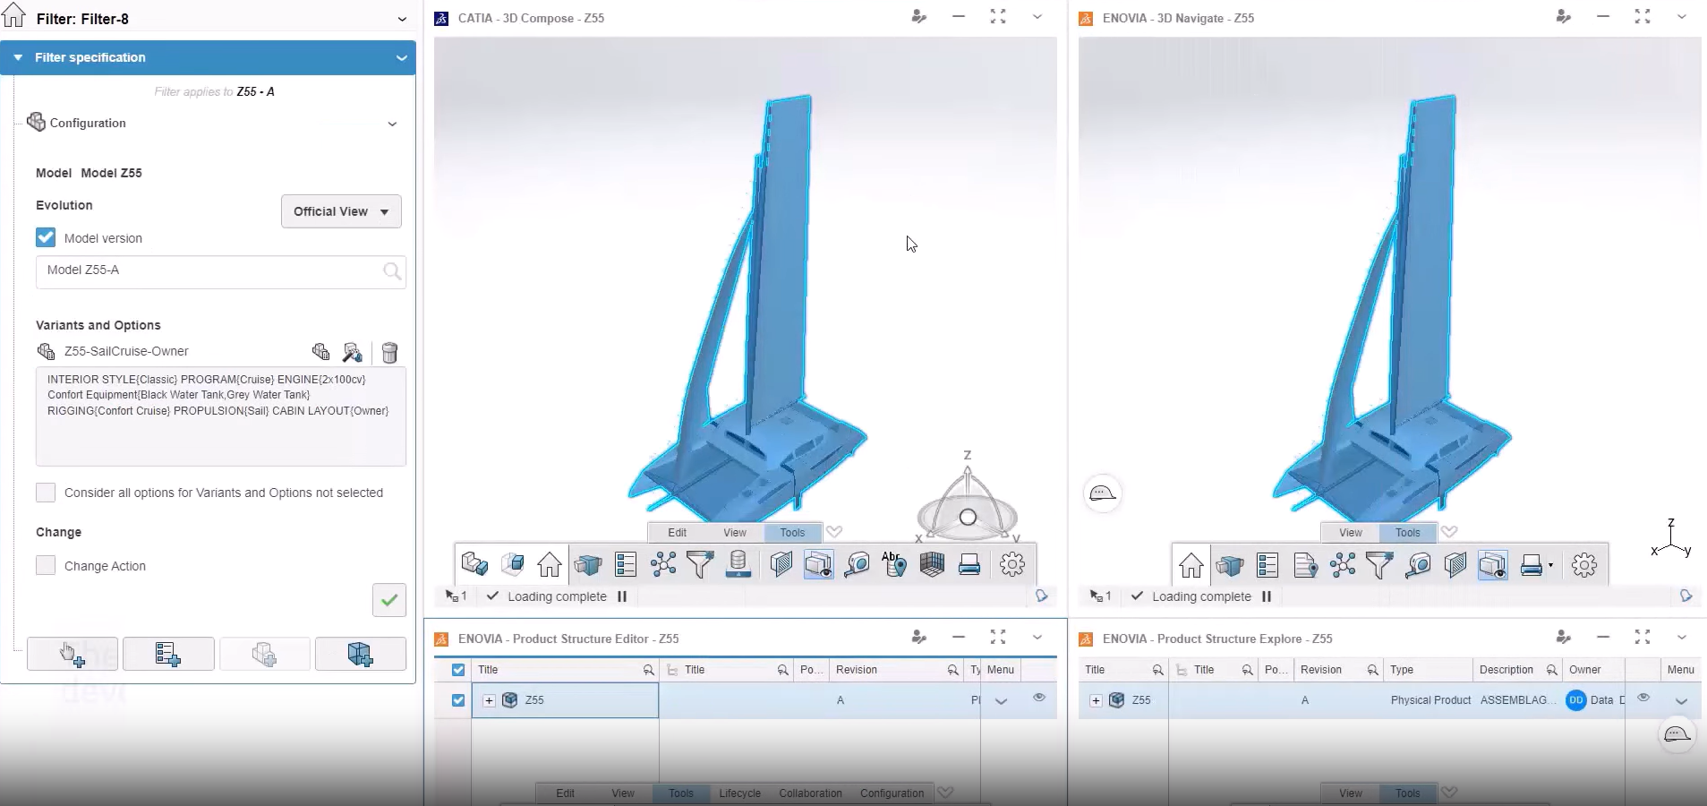
Task: Switch to the Edit tab in 3D Compose
Action: coord(678,532)
